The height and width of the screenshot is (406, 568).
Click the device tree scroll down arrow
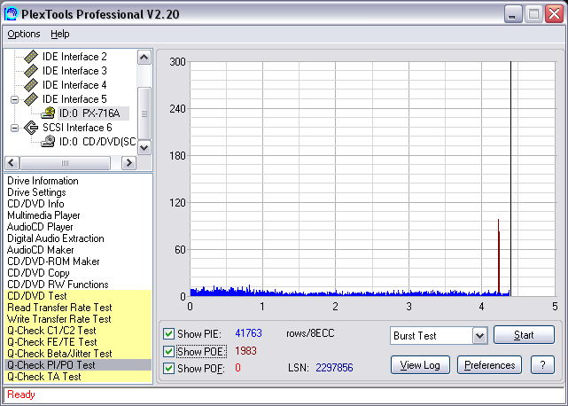[144, 147]
